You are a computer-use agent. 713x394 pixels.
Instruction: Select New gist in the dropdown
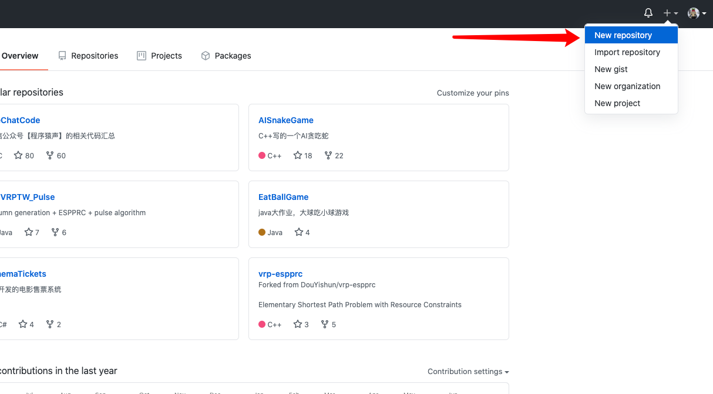pos(611,69)
